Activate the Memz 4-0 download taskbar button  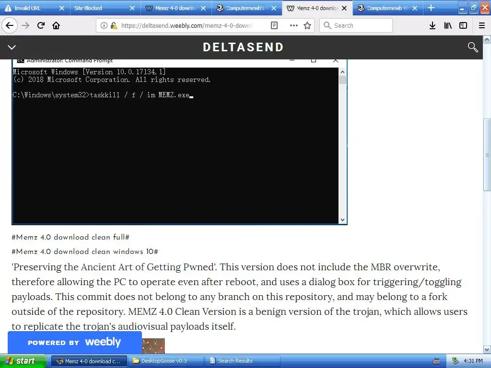point(89,361)
